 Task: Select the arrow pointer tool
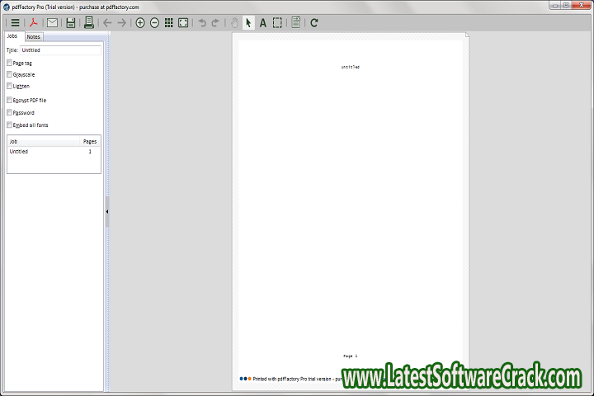[248, 22]
